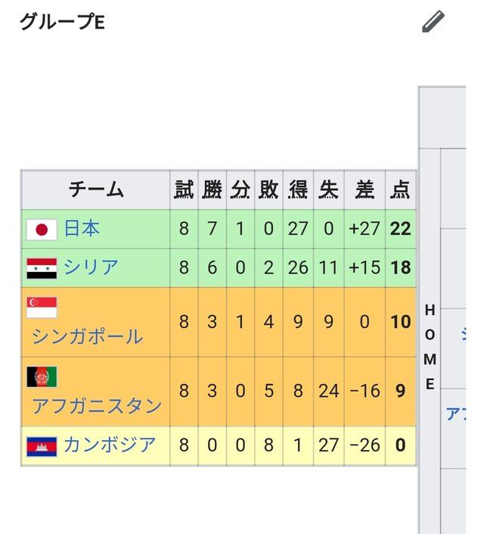Click the グループE section heading

pyautogui.click(x=62, y=22)
